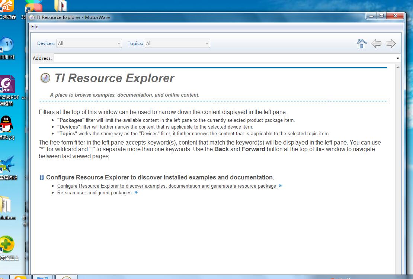Focus the Address input field
Screen dimensions: 413x279
click(x=225, y=58)
